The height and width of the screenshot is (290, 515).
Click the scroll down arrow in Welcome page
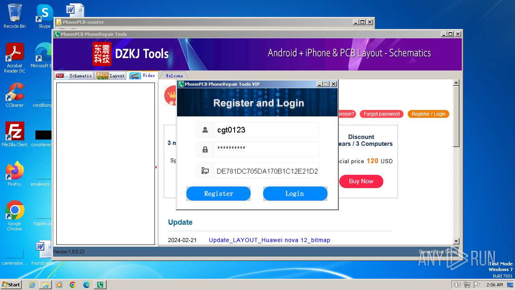[x=456, y=241]
